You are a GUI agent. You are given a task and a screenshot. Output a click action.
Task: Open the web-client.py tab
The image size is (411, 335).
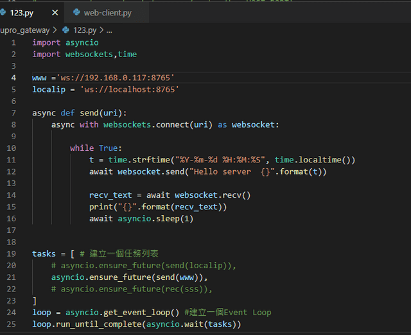point(107,13)
